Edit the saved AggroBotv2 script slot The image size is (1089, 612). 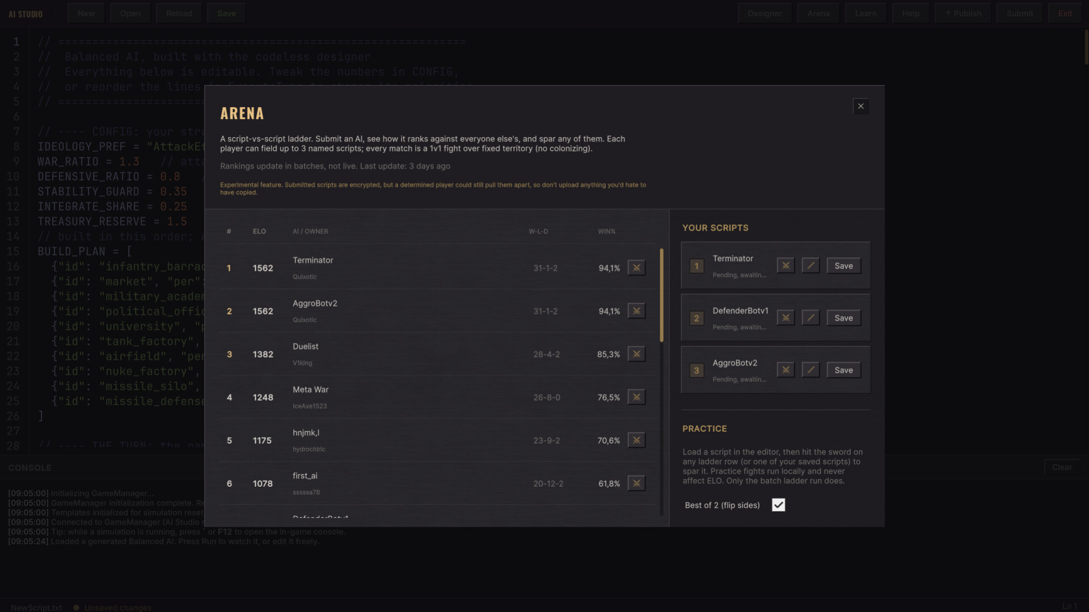(x=811, y=370)
